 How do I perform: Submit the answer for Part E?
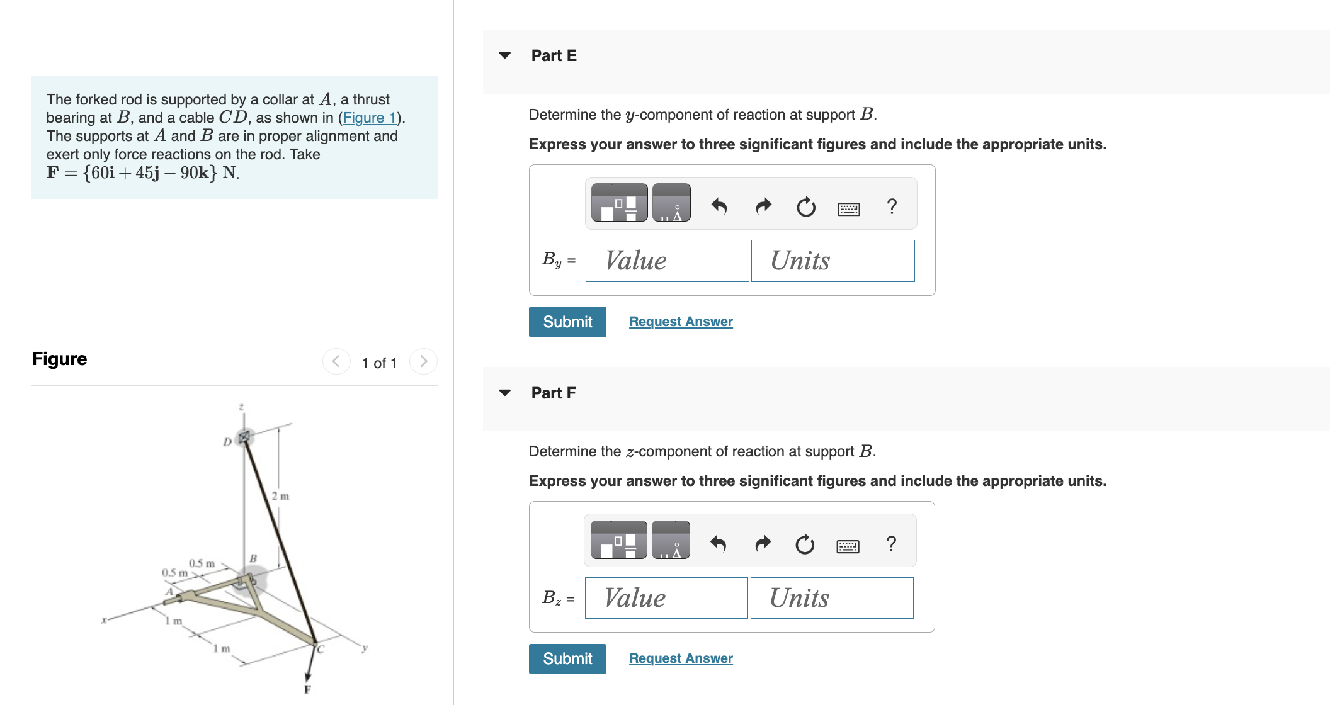pos(566,322)
